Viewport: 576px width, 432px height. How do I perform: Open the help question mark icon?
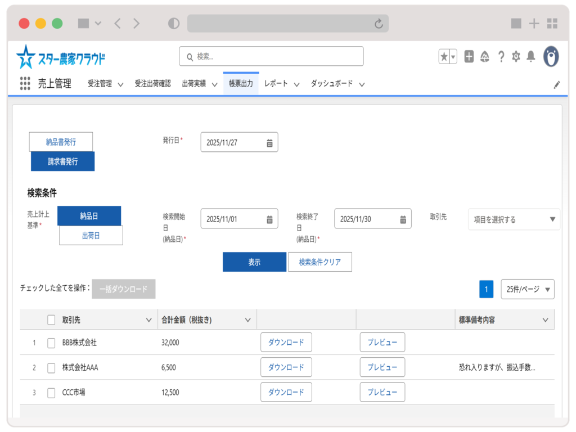coord(501,56)
